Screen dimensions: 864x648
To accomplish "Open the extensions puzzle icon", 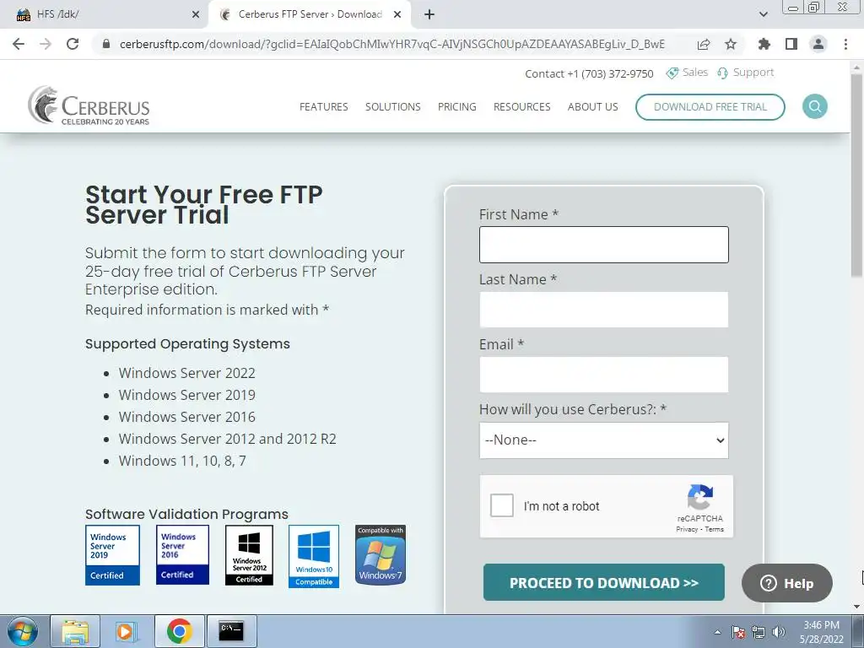I will pos(764,44).
